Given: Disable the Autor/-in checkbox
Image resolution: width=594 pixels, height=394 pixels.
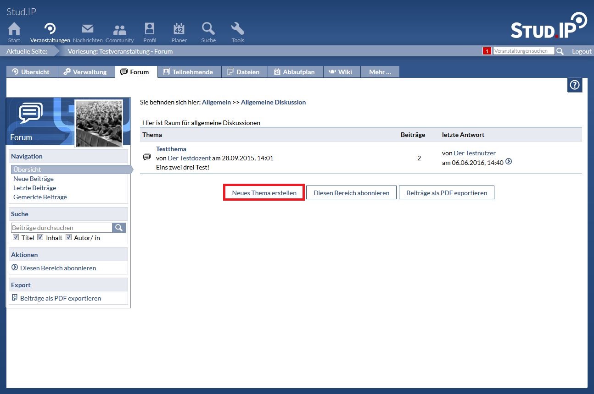Looking at the screenshot, I should click(69, 237).
